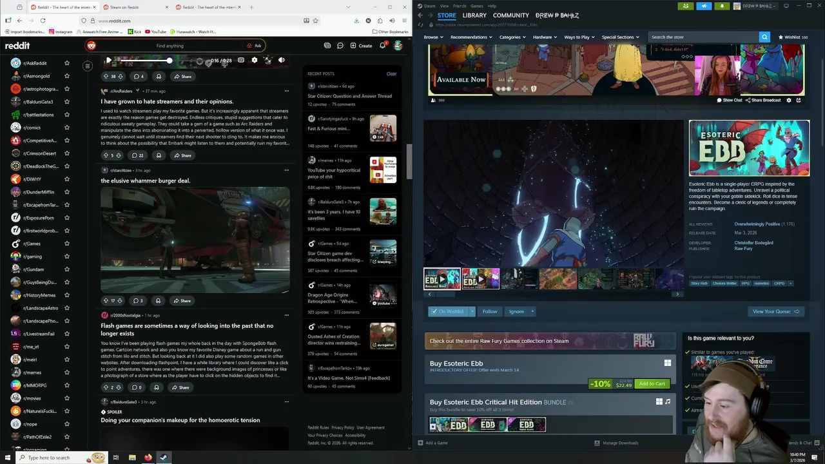Open Steam announcements megaphone icon
The image size is (825, 464).
pyautogui.click(x=704, y=6)
